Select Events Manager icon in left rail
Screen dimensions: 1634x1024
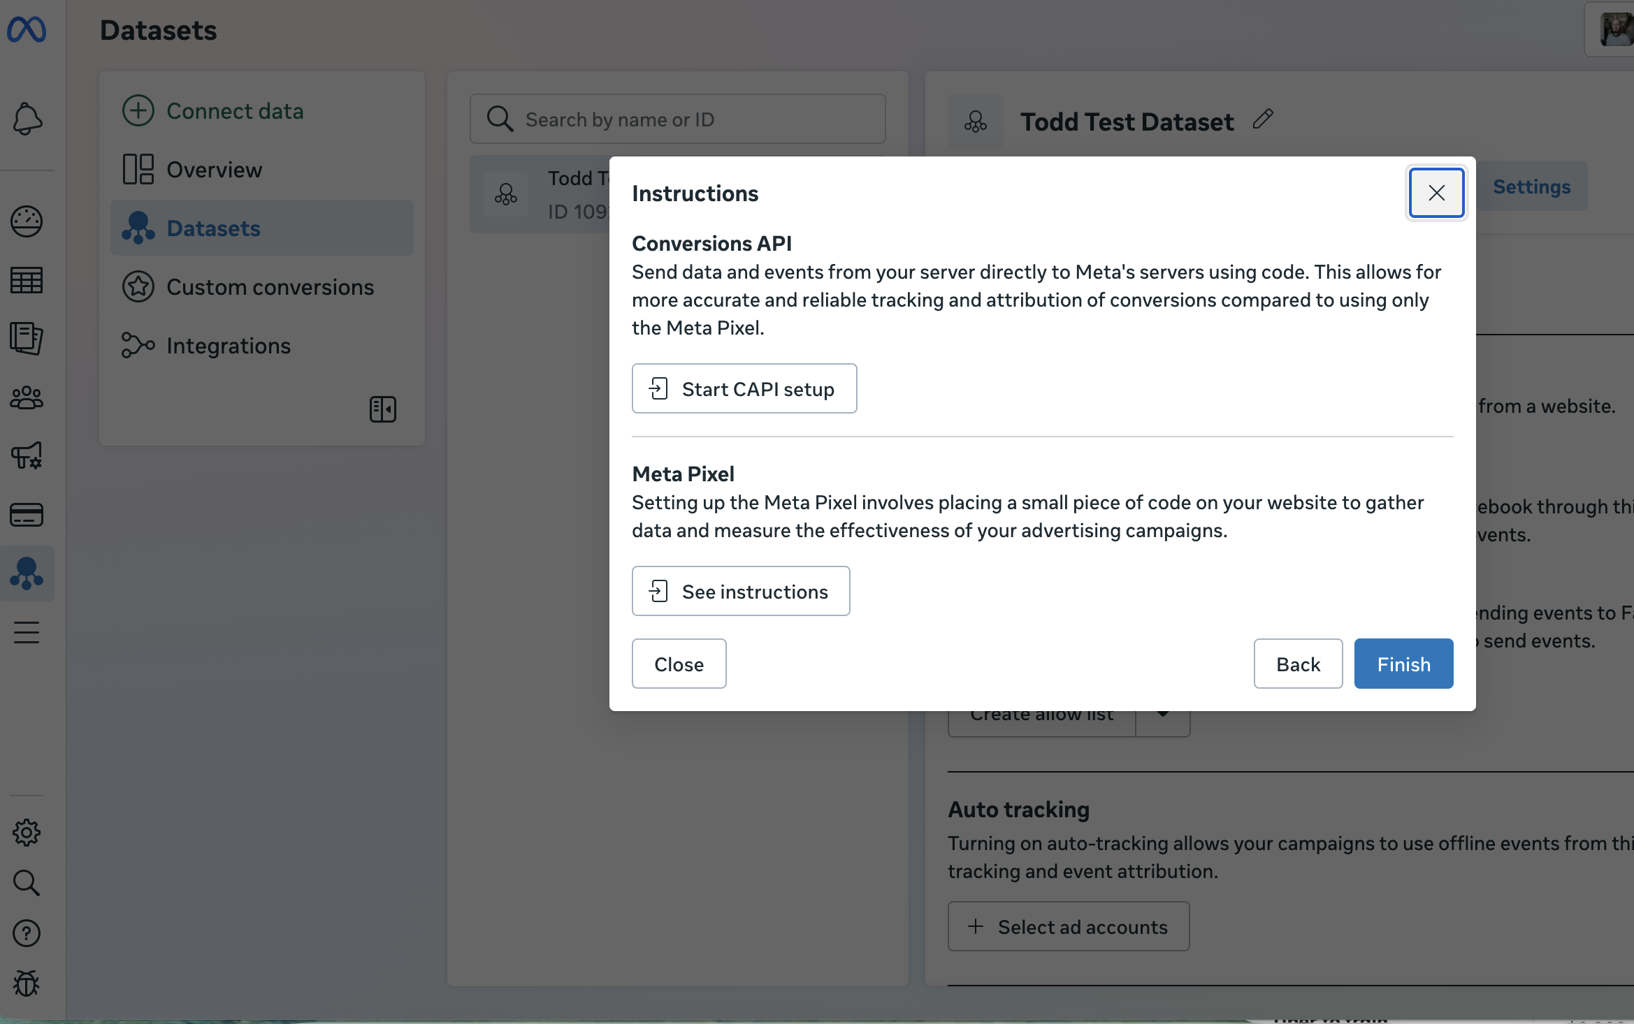[x=27, y=573]
